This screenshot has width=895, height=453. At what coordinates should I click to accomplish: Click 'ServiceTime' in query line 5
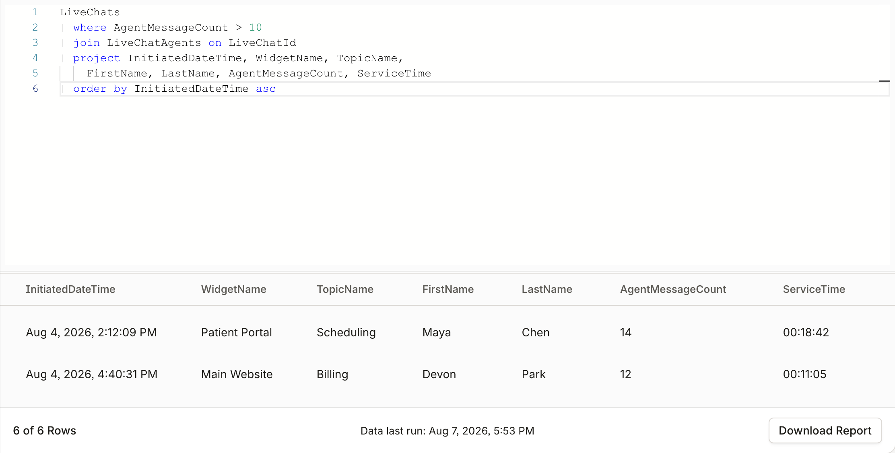[x=394, y=74]
